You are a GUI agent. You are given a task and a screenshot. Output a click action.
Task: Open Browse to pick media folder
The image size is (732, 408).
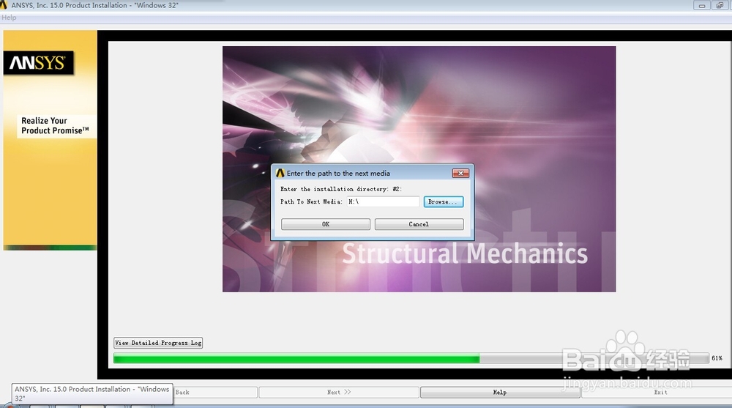click(444, 202)
